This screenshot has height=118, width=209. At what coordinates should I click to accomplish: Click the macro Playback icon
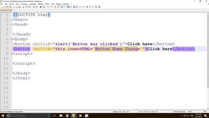(93, 7)
